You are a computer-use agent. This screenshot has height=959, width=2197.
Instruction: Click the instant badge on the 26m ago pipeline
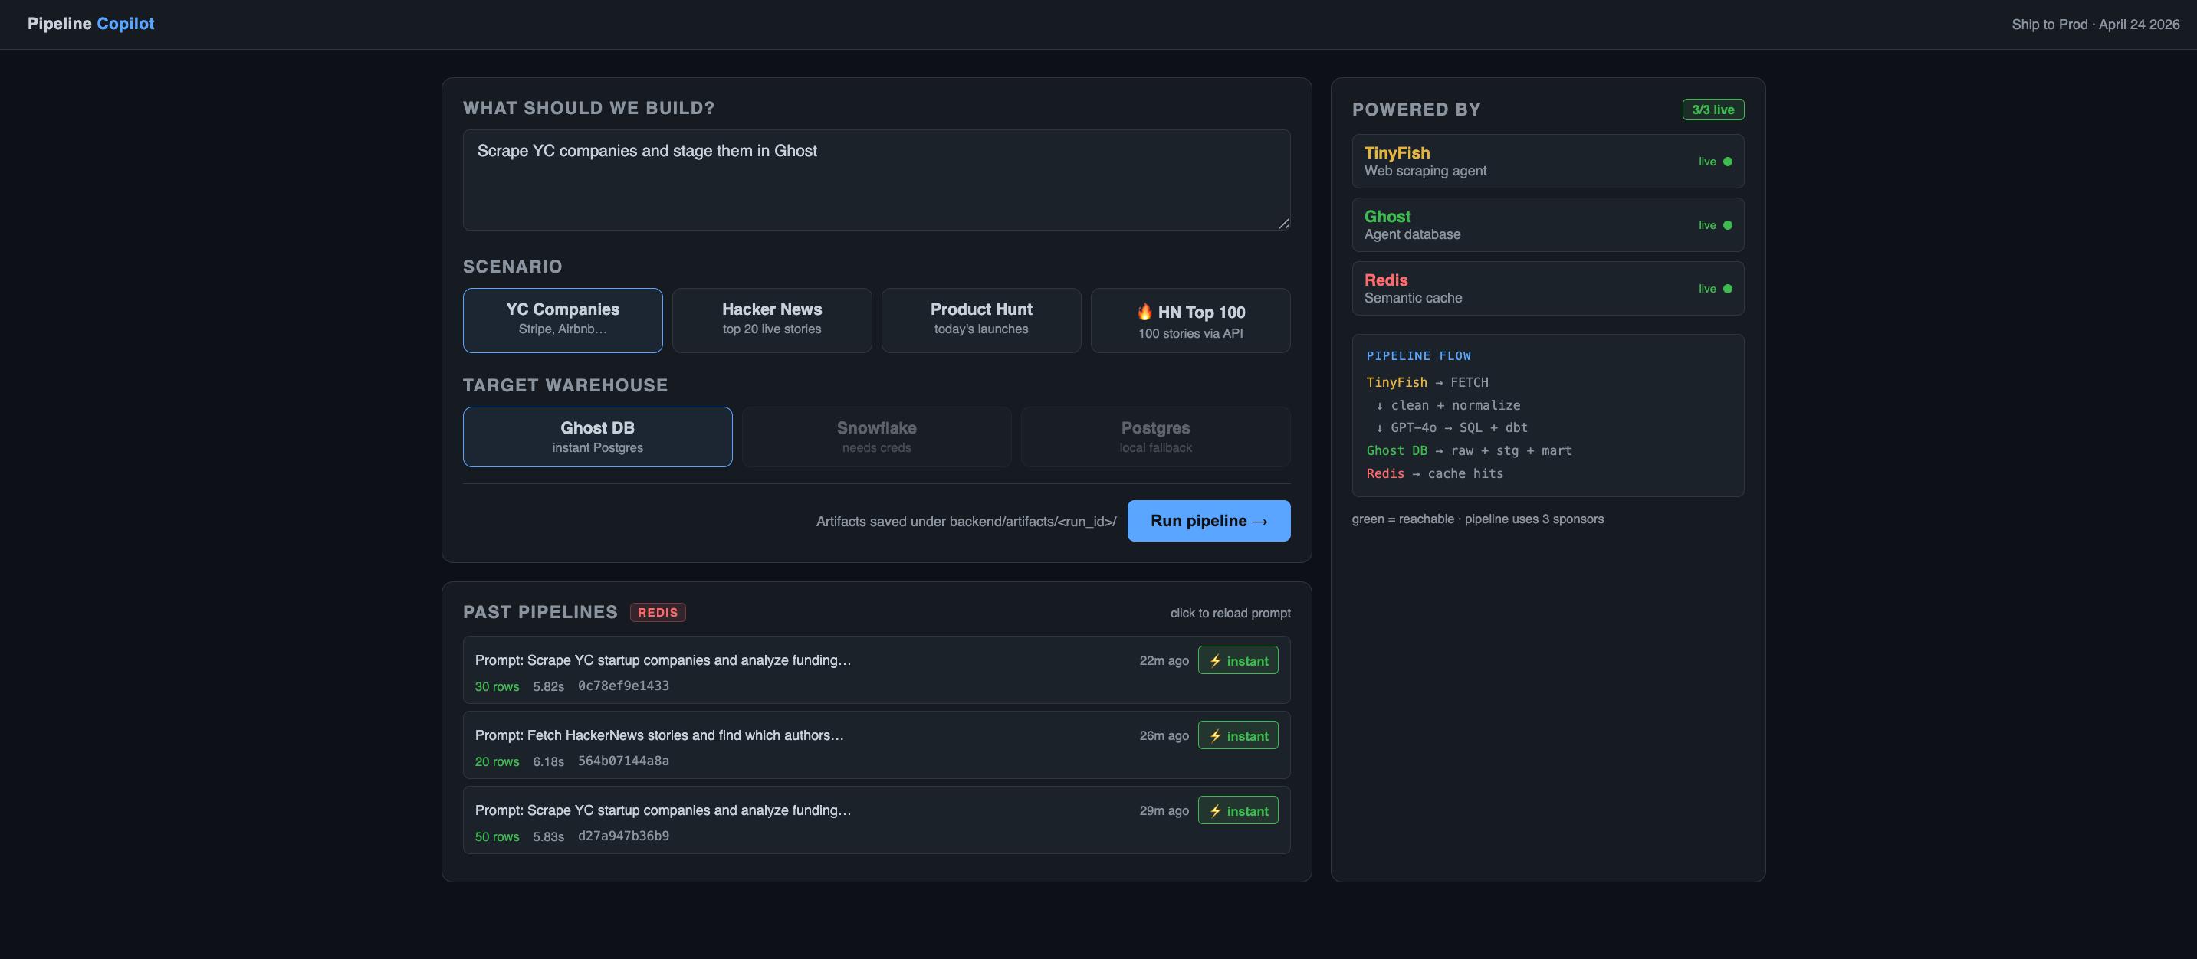(1237, 735)
